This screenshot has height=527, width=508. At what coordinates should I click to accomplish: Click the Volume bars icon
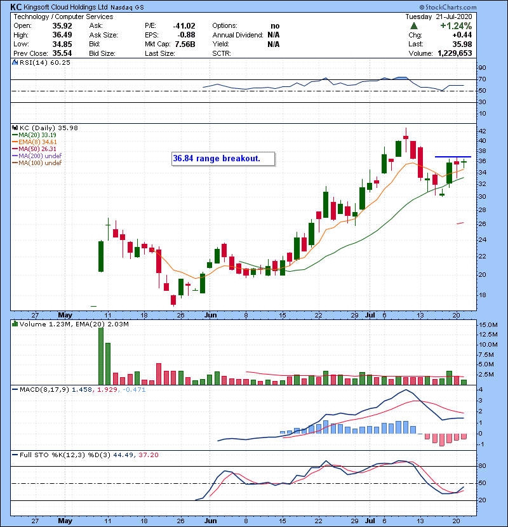(x=15, y=324)
